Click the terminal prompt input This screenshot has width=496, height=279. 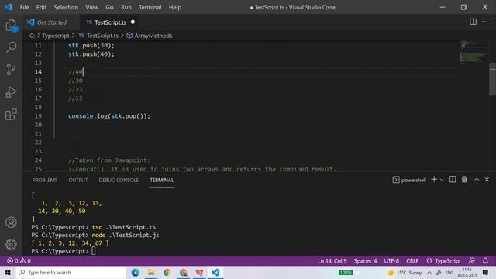coord(94,251)
